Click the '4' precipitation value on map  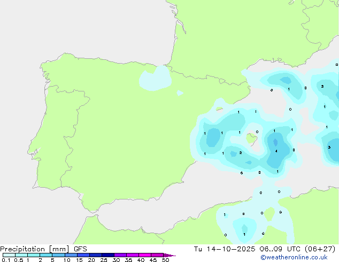tap(276, 151)
